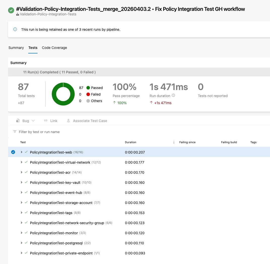
Task: Click the Link chain icon
Action: point(46,121)
